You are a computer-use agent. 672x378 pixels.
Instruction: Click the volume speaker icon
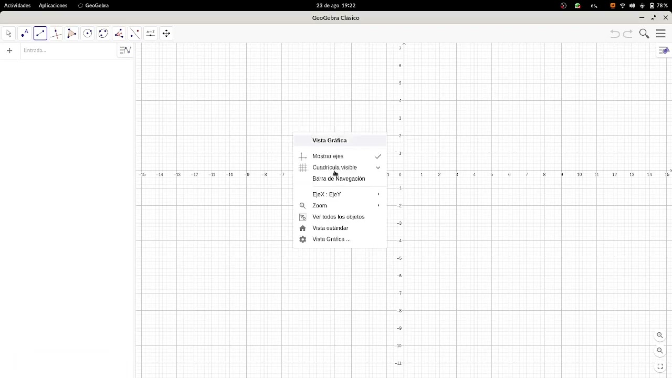point(632,6)
